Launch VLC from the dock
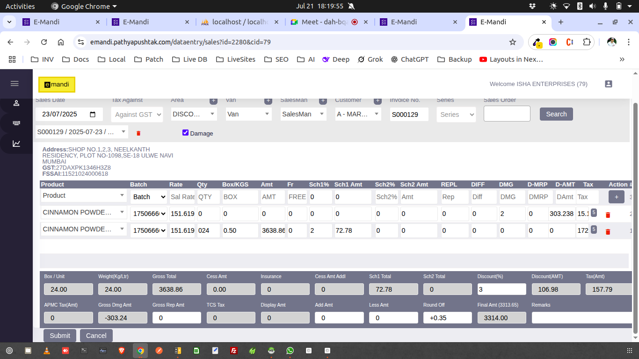This screenshot has height=359, width=639. 46,351
